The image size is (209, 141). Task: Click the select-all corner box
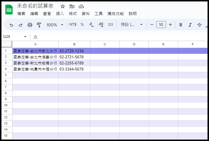pos(6,44)
